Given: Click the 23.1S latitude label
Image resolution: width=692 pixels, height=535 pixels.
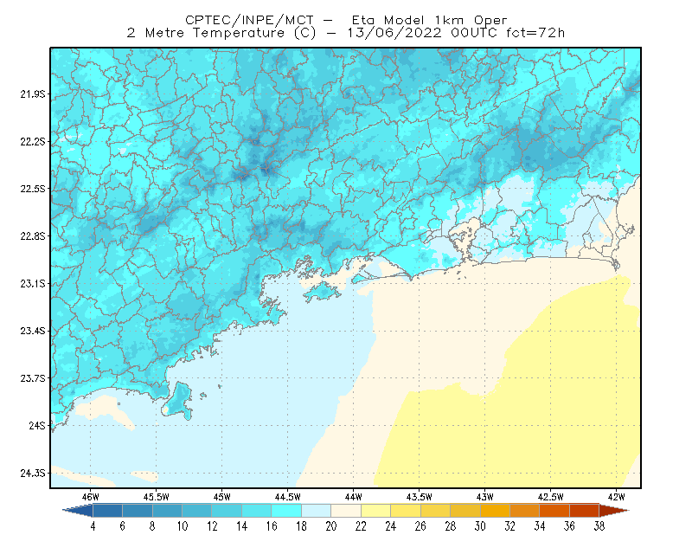Looking at the screenshot, I should tap(33, 283).
